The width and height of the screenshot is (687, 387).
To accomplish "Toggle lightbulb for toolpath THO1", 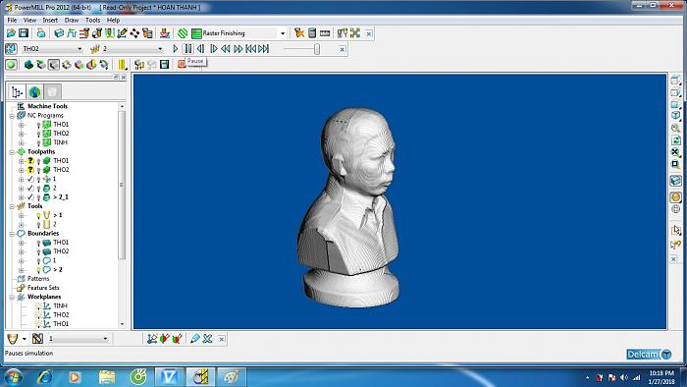I will tap(38, 161).
